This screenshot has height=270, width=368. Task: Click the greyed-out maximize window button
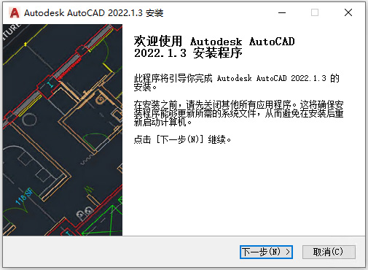315,12
